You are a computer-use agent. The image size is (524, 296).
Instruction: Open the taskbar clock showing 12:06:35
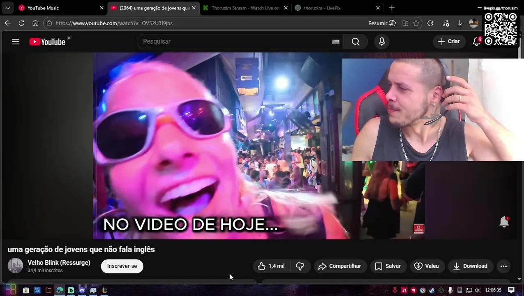point(493,290)
